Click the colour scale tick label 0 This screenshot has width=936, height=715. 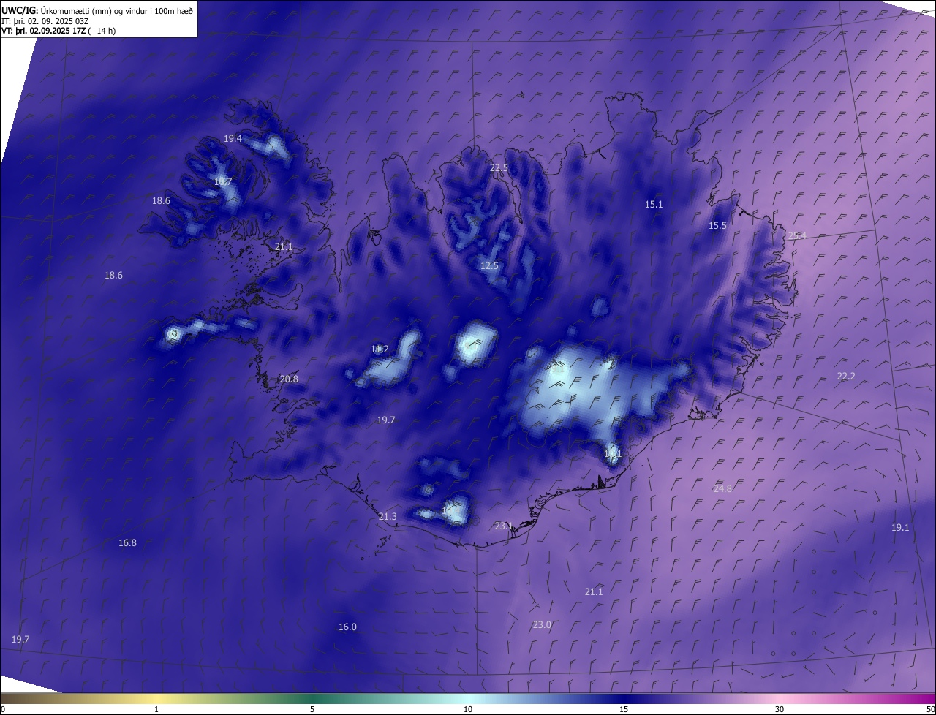tap(3, 710)
